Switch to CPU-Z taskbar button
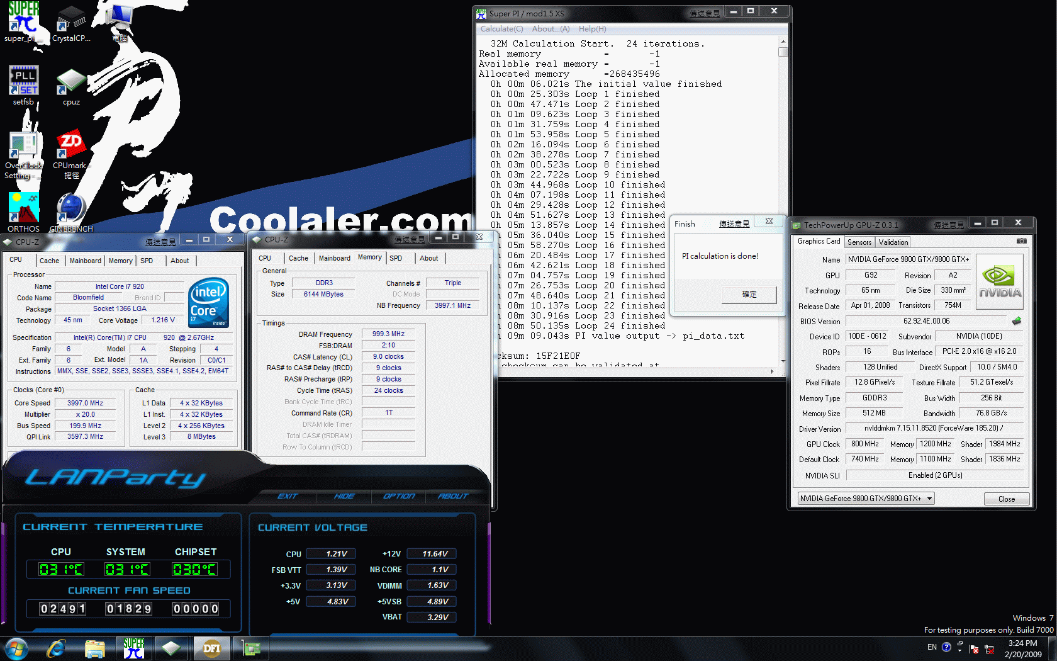This screenshot has height=661, width=1057. point(171,648)
